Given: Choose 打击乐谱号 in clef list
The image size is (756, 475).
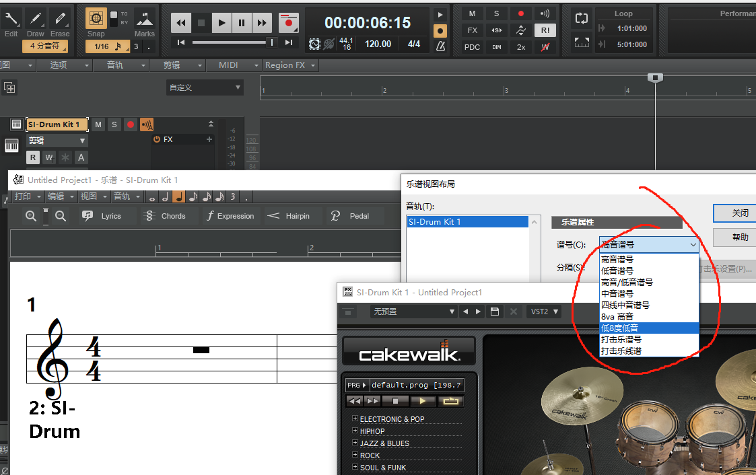Looking at the screenshot, I should point(649,340).
